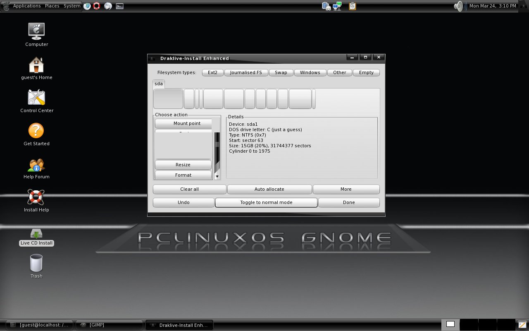
Task: Open guest's Home folder icon
Action: point(36,65)
